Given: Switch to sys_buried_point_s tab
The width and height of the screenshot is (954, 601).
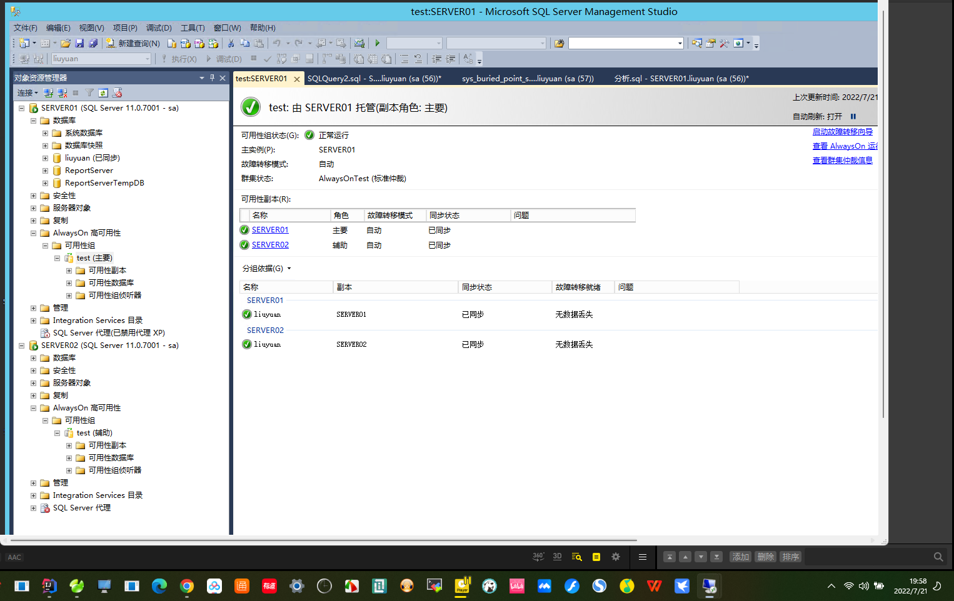Looking at the screenshot, I should [x=528, y=79].
